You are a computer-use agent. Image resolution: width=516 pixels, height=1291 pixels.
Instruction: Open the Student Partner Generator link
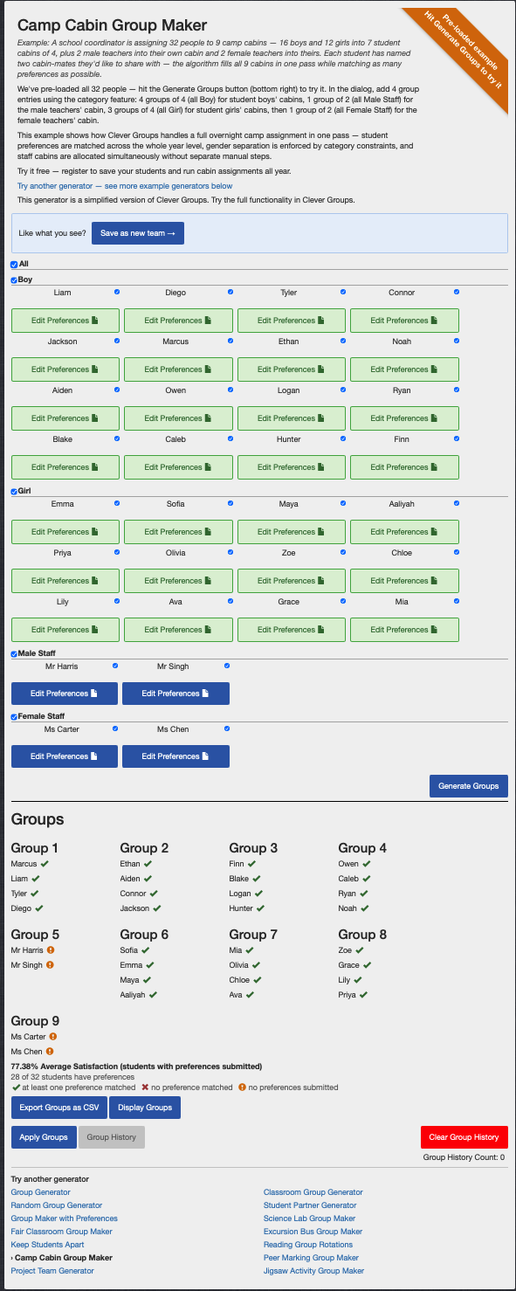pyautogui.click(x=310, y=1205)
